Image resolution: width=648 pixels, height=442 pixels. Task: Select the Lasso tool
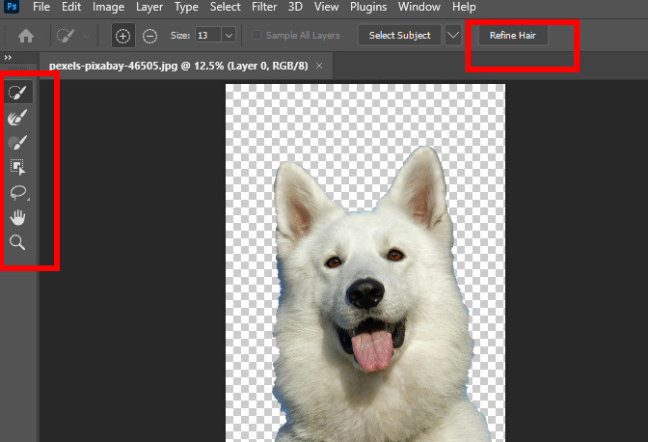17,192
